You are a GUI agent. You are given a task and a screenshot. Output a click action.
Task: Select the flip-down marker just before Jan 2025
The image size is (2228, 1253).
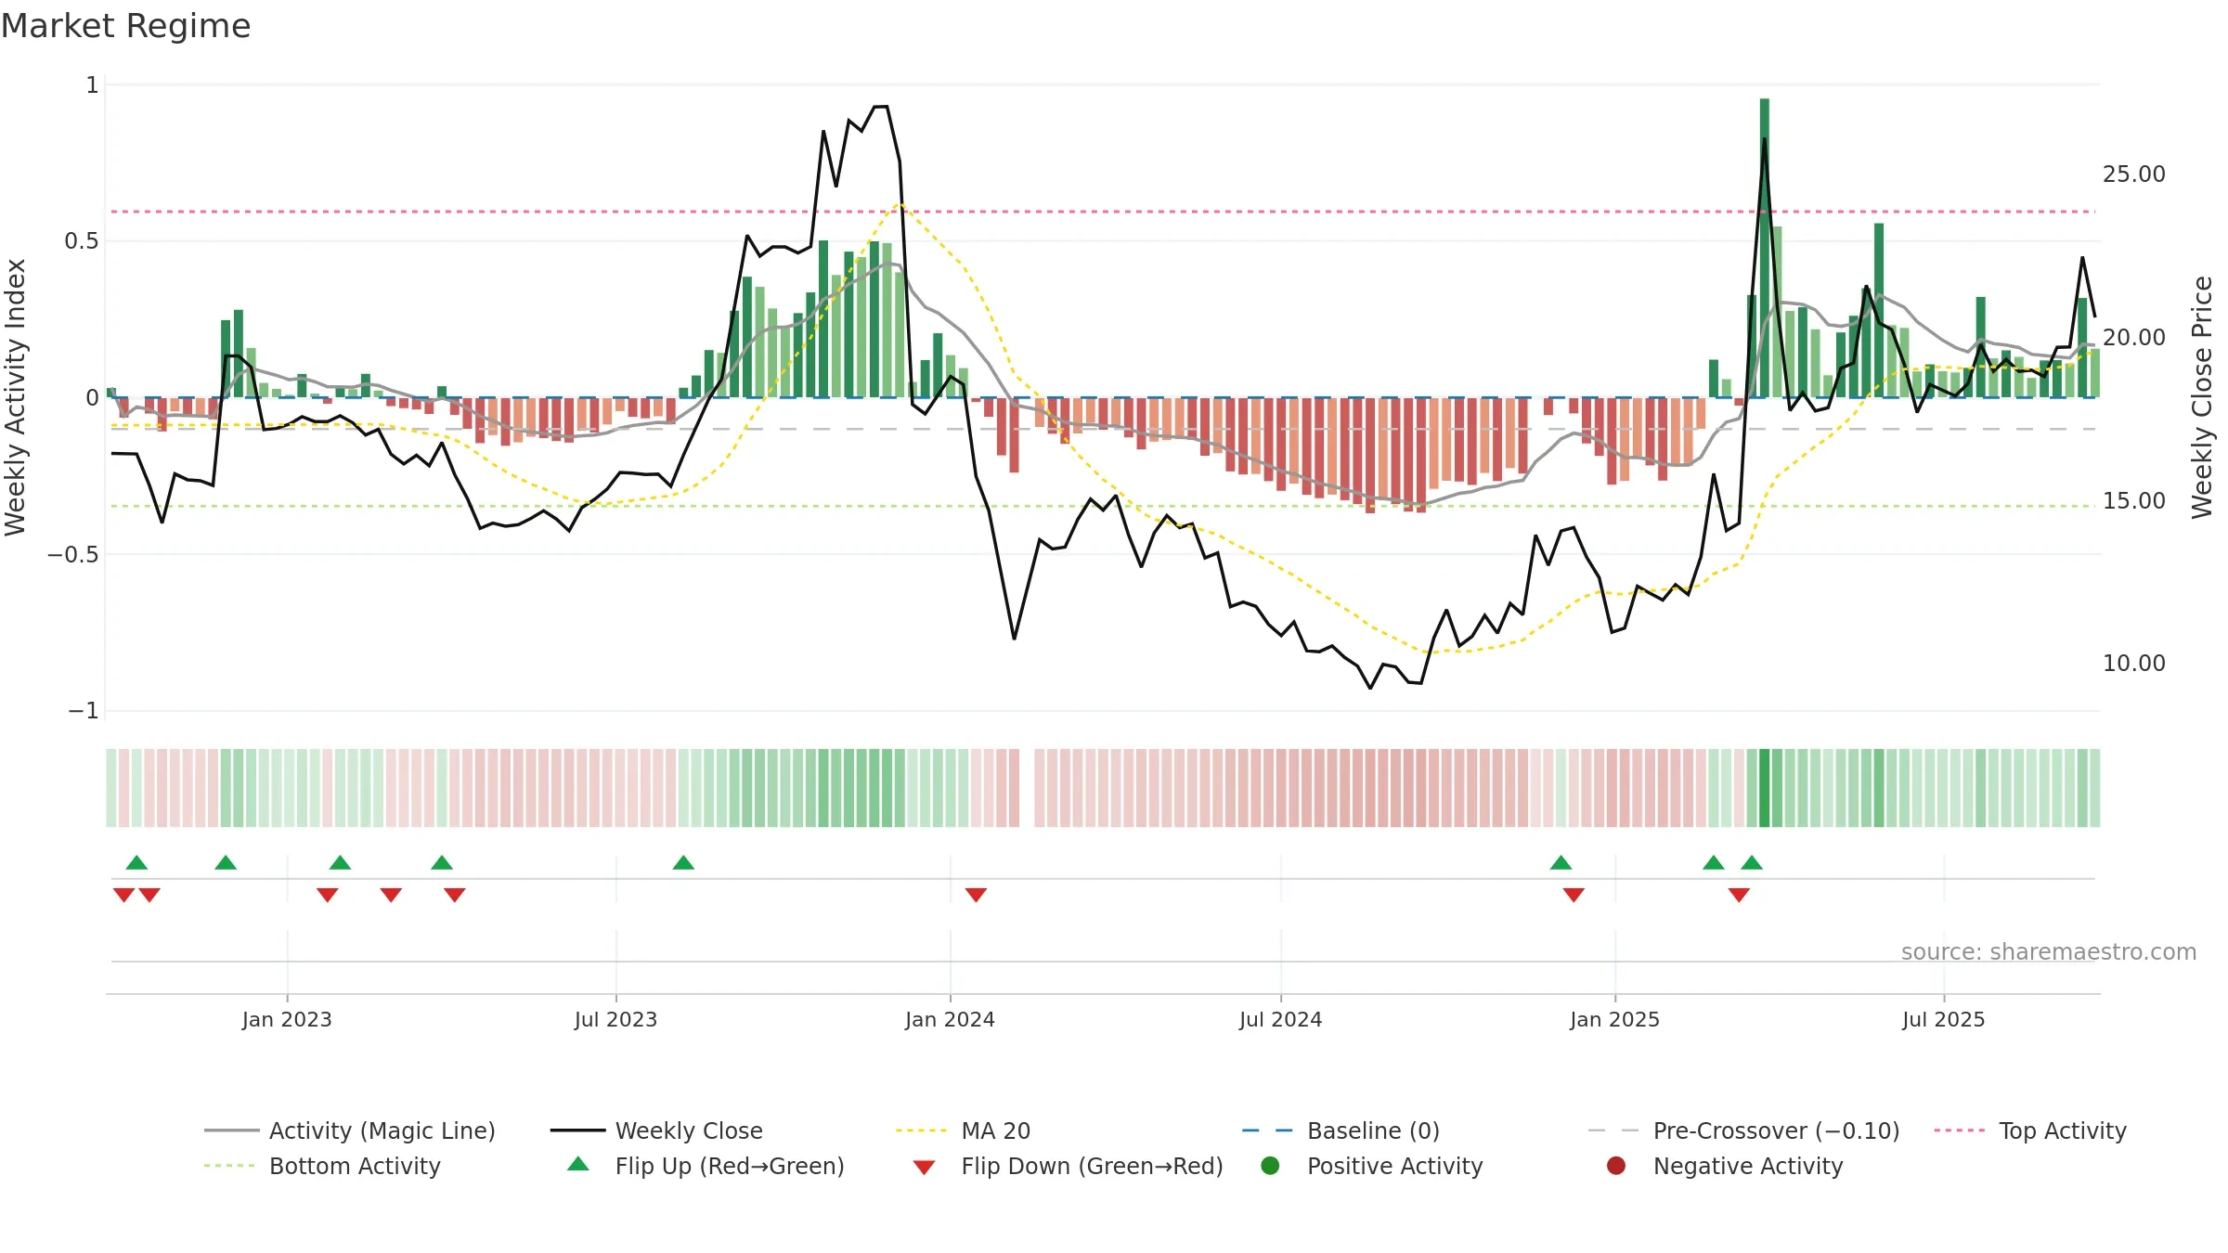click(x=1574, y=895)
